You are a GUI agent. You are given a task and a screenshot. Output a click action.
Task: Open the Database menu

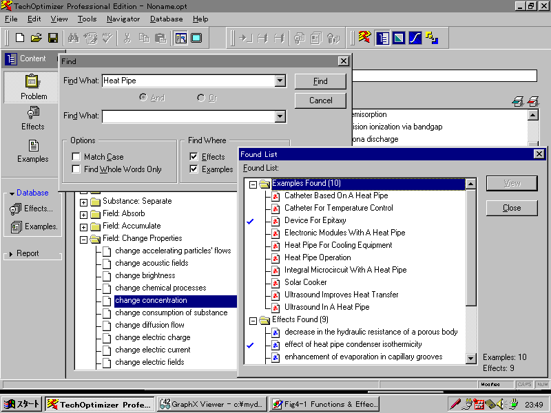[166, 19]
